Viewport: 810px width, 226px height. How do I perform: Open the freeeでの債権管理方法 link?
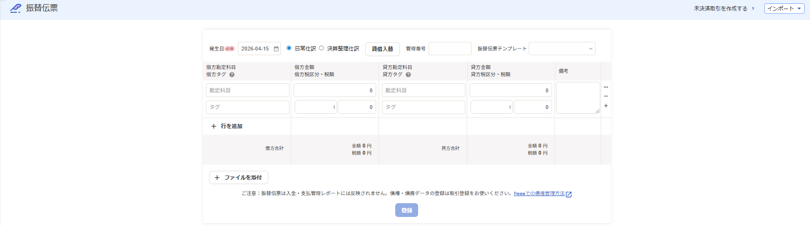point(539,194)
